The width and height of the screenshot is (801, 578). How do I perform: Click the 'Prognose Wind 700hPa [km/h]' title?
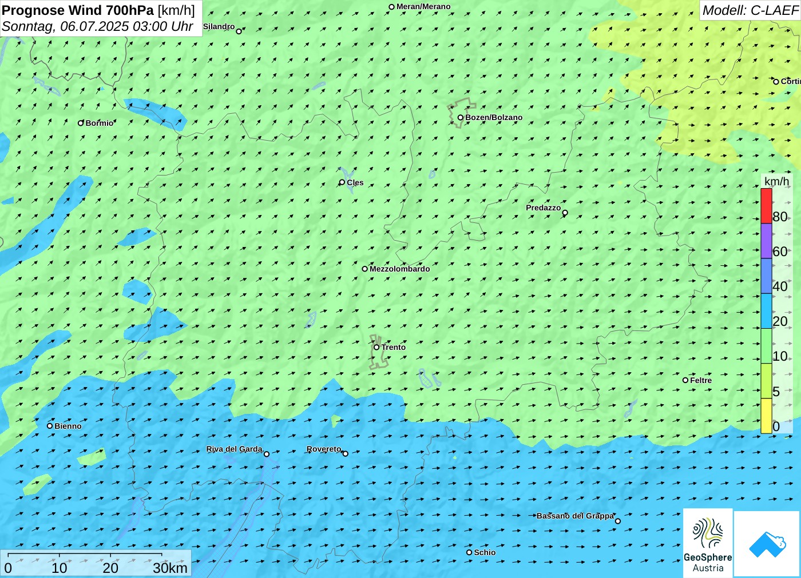[98, 10]
